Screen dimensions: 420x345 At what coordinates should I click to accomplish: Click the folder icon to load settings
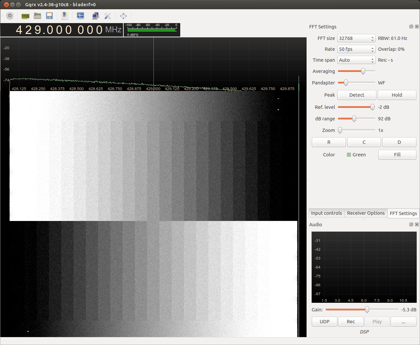point(37,16)
